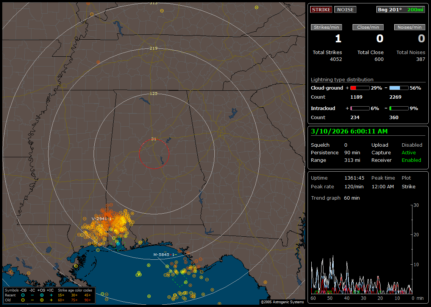
Task: Click the cyan recent strike marker on map
Action: coord(118,244)
